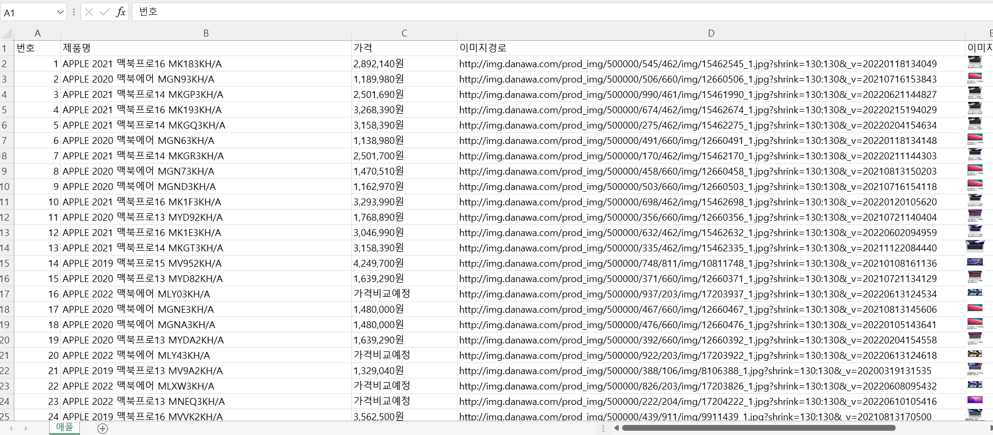Go to next sheet arrow
This screenshot has width=993, height=435.
tap(26, 429)
